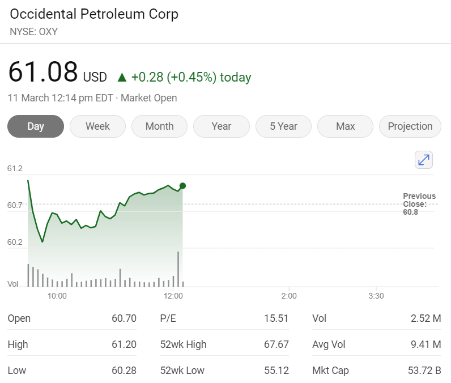
Task: Select the Day time range tab
Action: point(36,126)
